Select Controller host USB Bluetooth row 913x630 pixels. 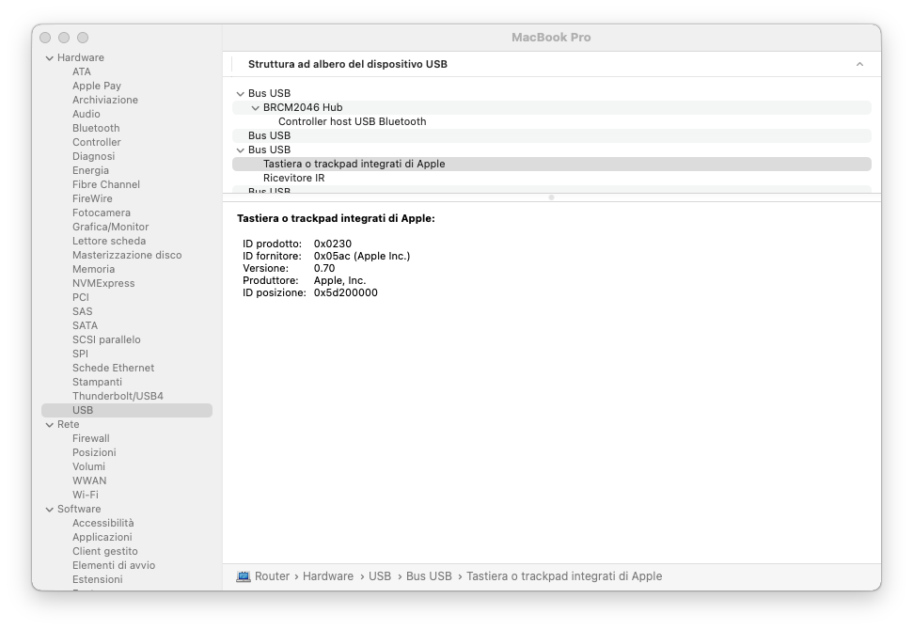point(551,121)
